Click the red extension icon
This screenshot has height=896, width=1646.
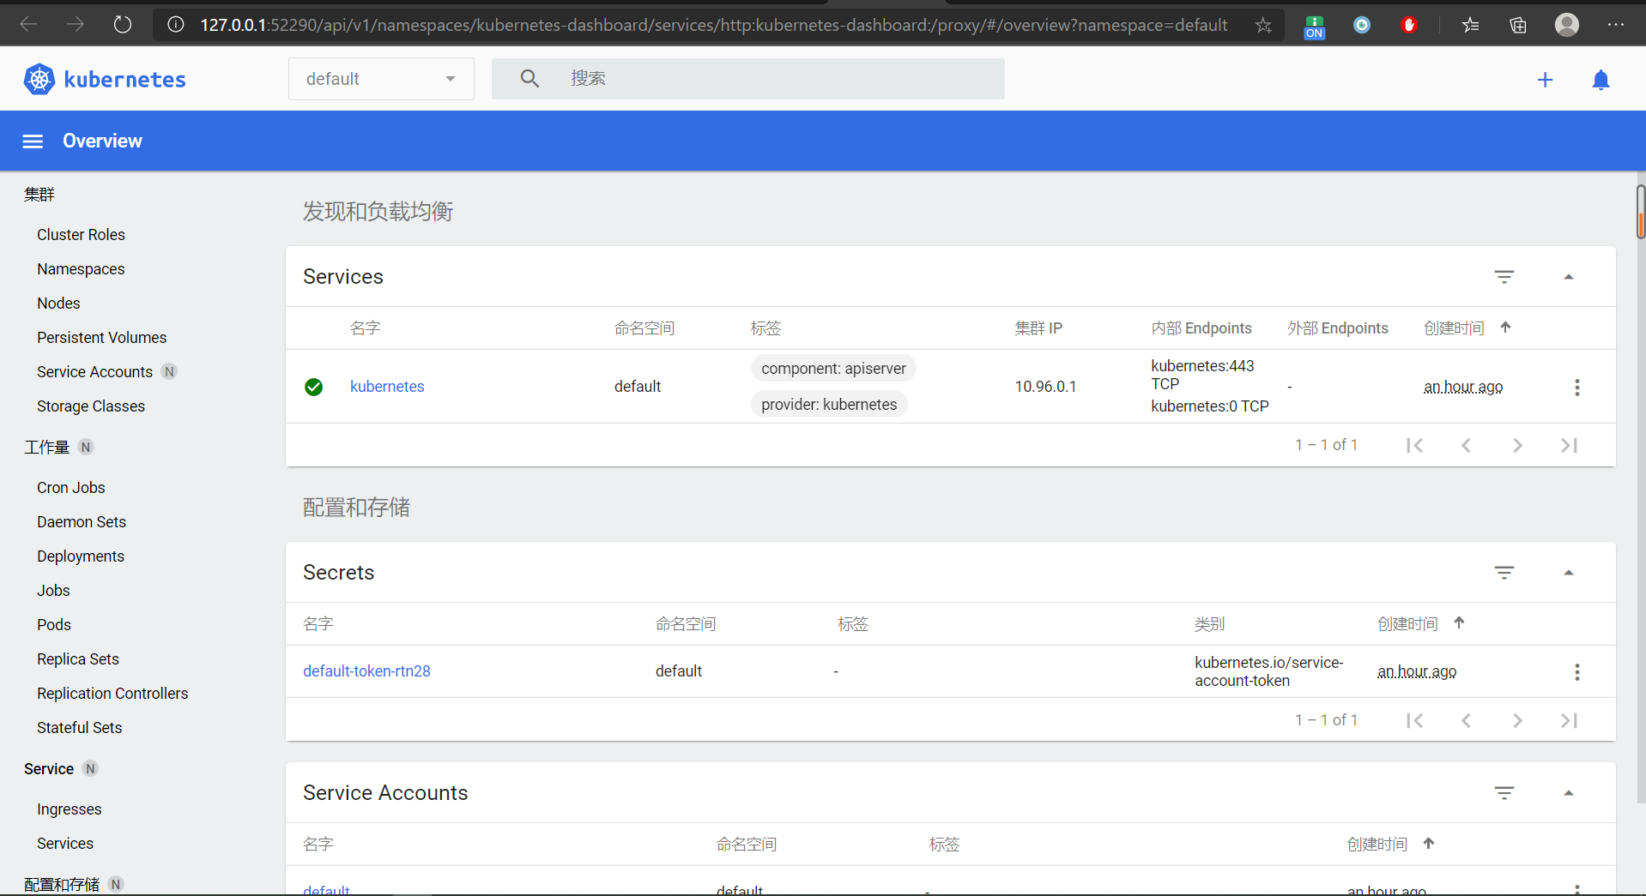click(x=1408, y=25)
